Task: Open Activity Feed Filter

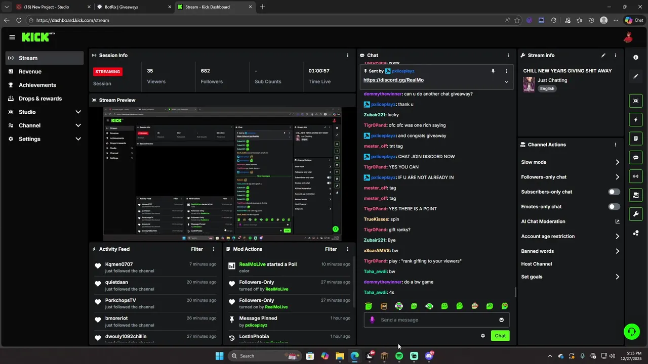Action: coord(197,249)
